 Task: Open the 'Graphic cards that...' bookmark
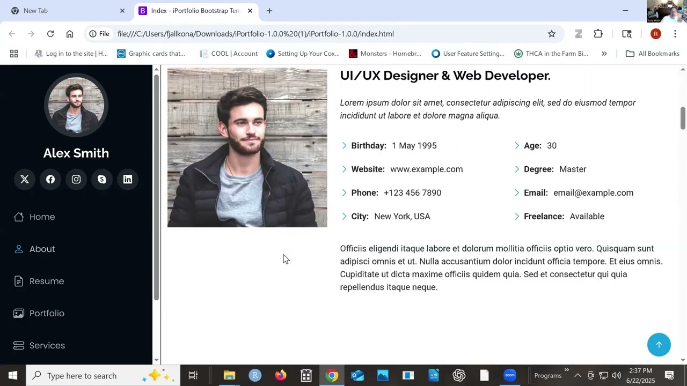(151, 54)
